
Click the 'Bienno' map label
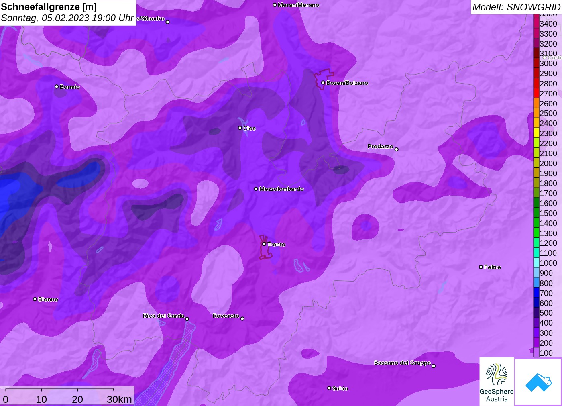coord(48,299)
